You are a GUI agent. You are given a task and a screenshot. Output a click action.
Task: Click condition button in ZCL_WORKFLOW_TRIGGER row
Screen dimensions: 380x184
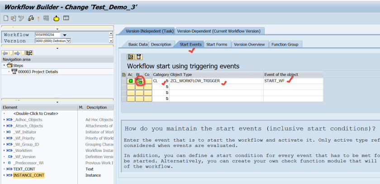tap(148, 81)
